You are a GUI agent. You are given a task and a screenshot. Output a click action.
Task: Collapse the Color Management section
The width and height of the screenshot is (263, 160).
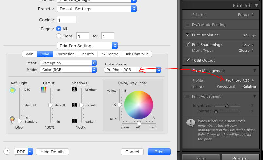(x=254, y=71)
